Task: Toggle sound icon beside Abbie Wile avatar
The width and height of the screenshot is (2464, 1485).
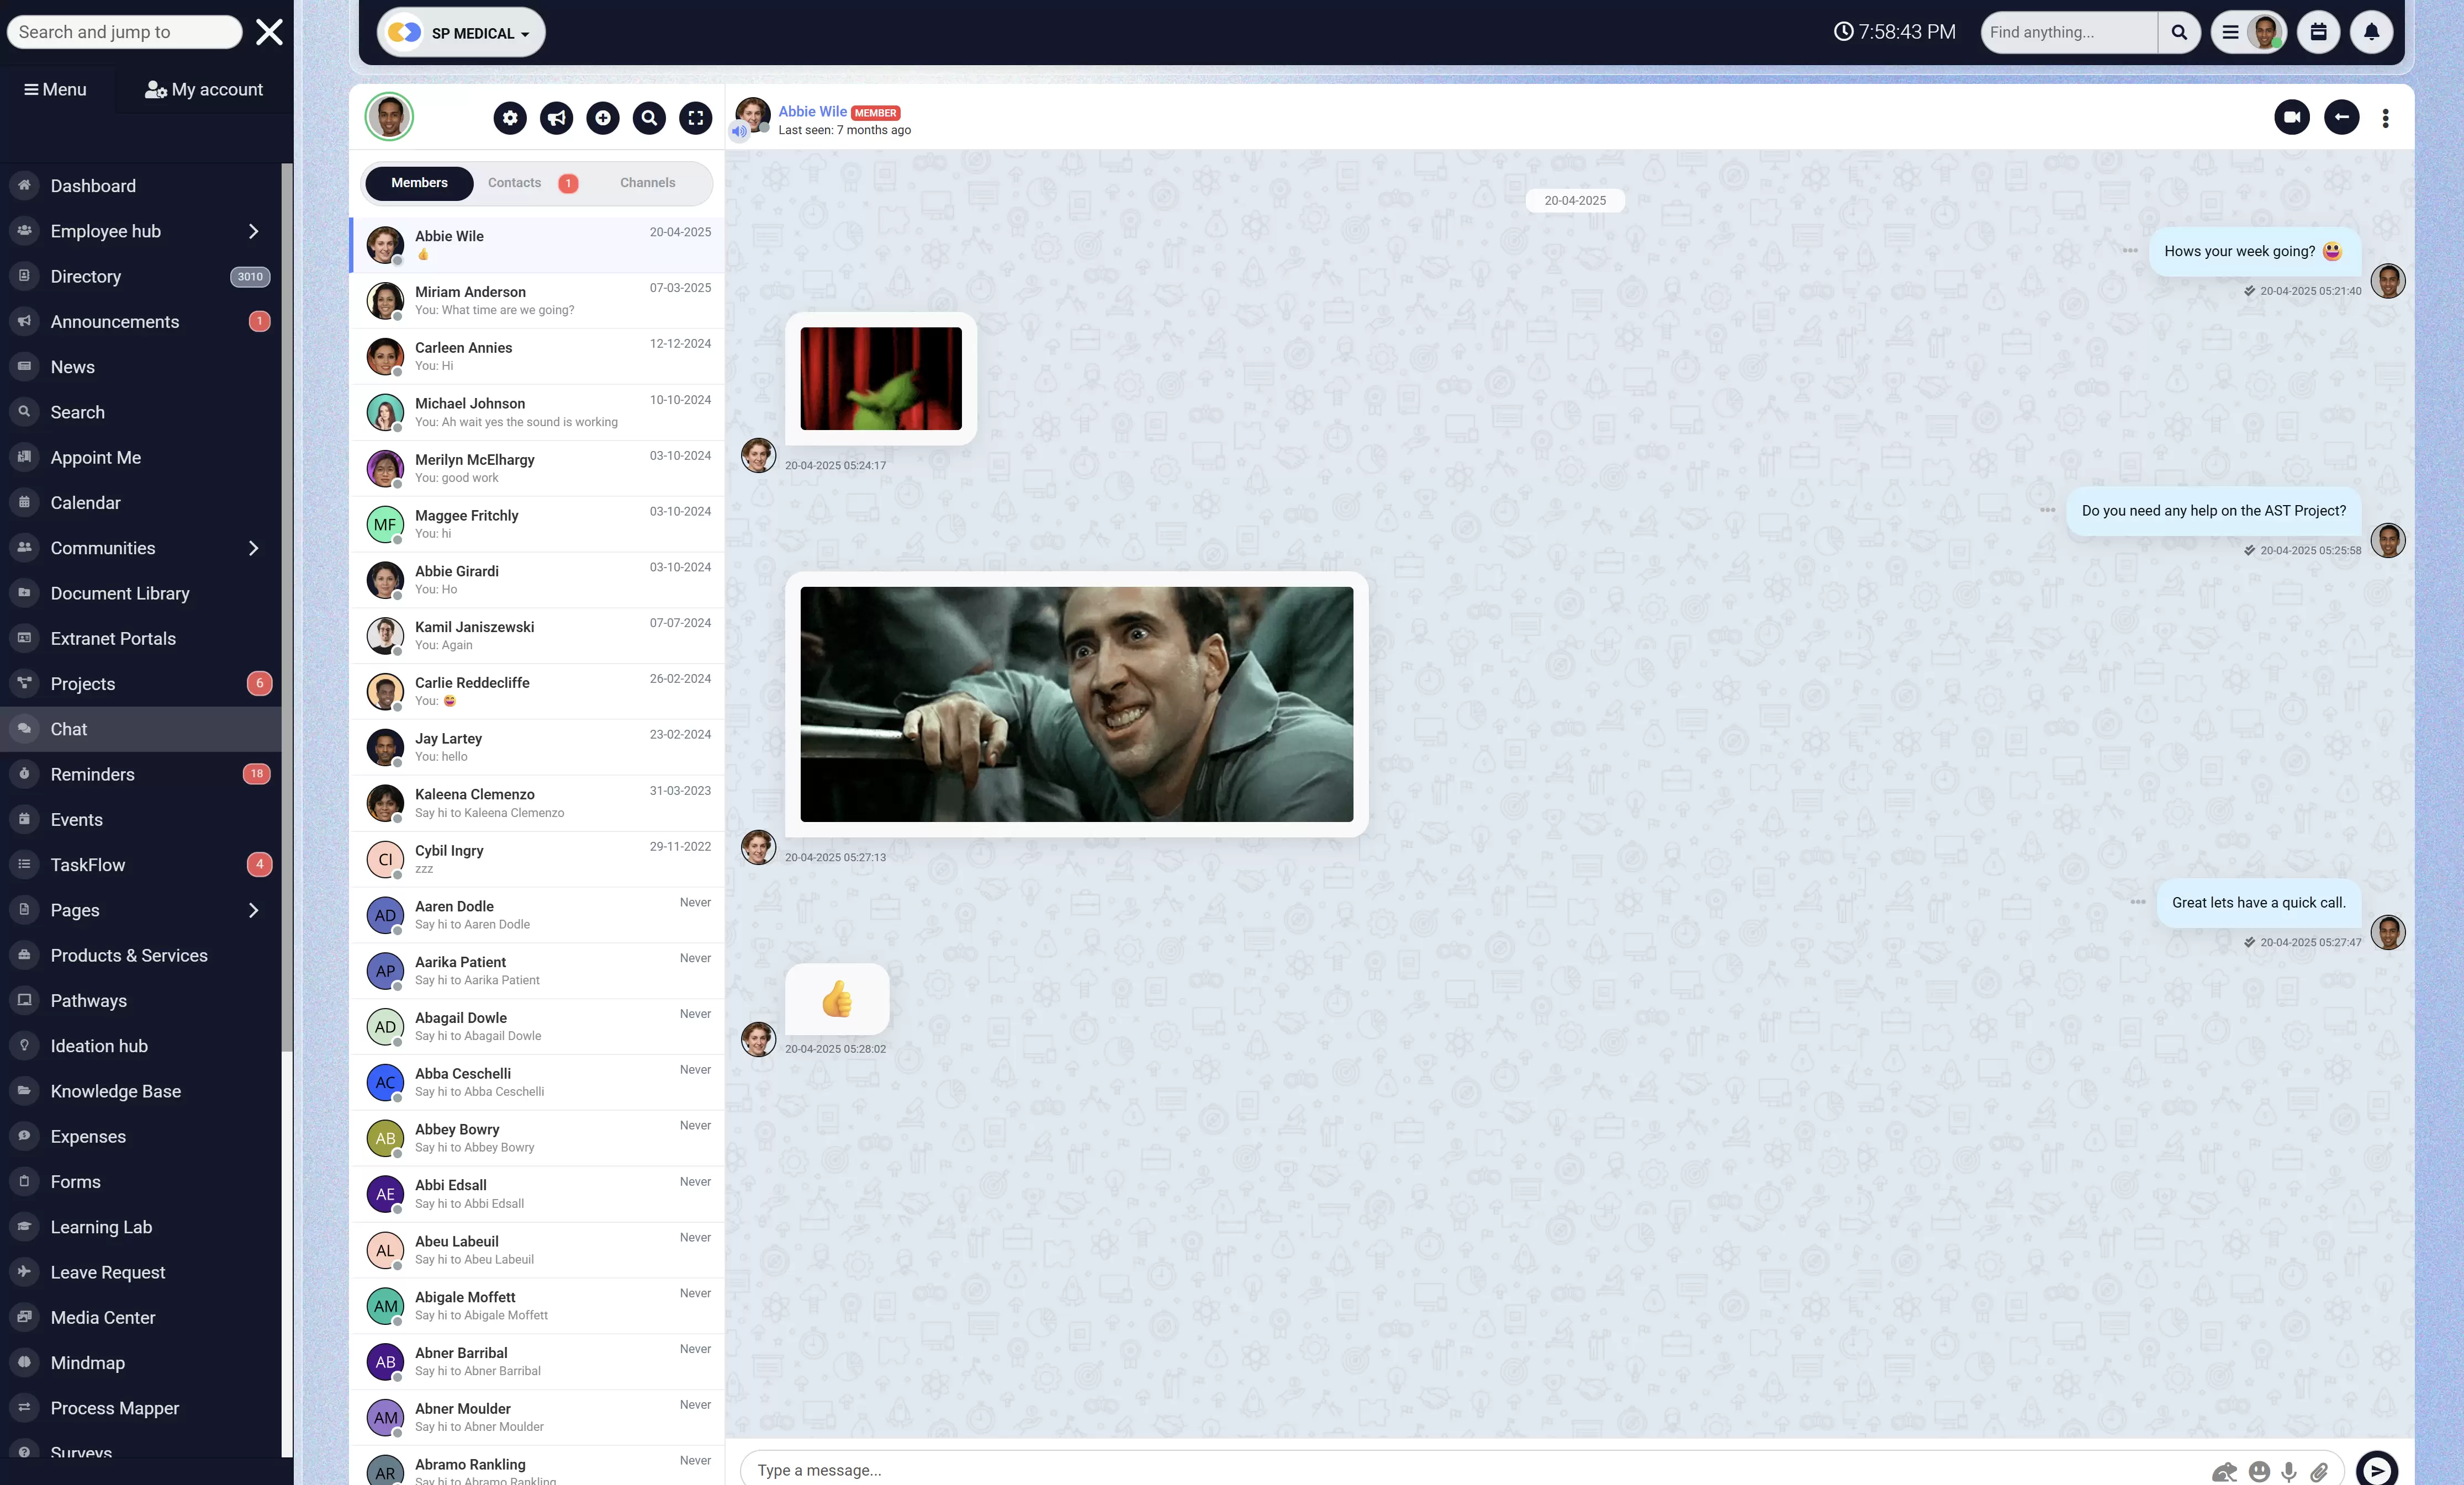Action: coord(739,131)
